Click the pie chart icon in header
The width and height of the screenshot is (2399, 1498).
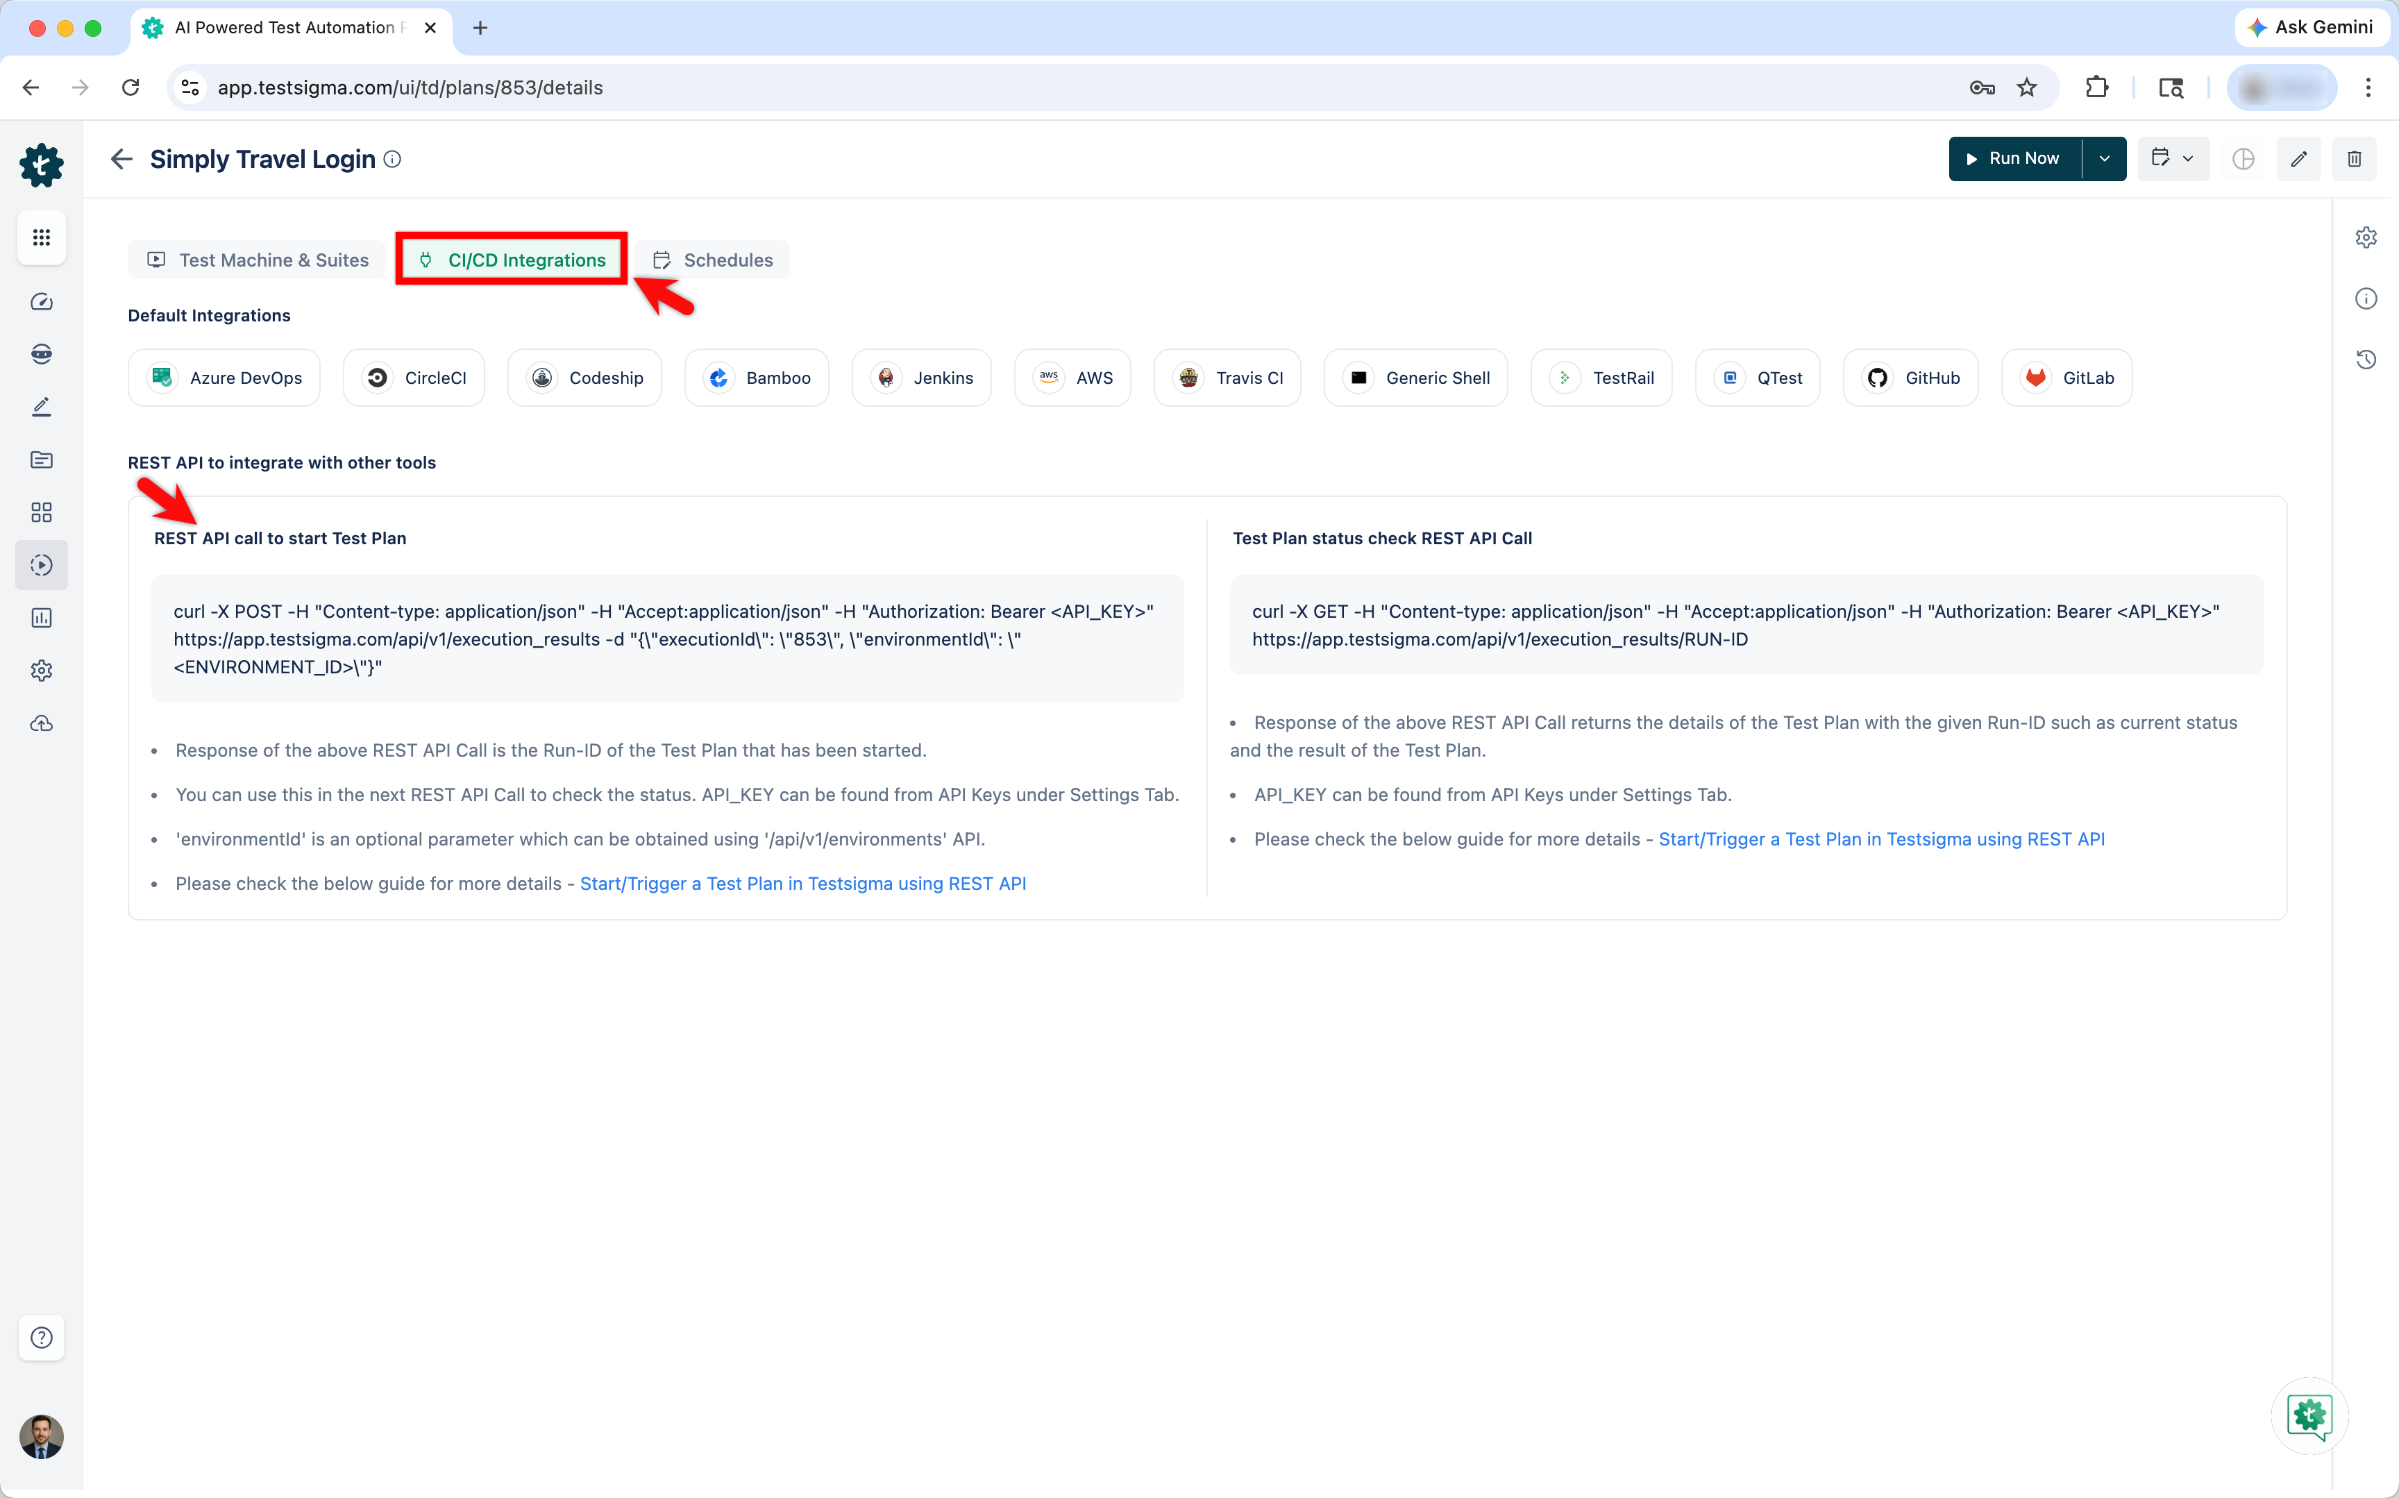click(2244, 158)
